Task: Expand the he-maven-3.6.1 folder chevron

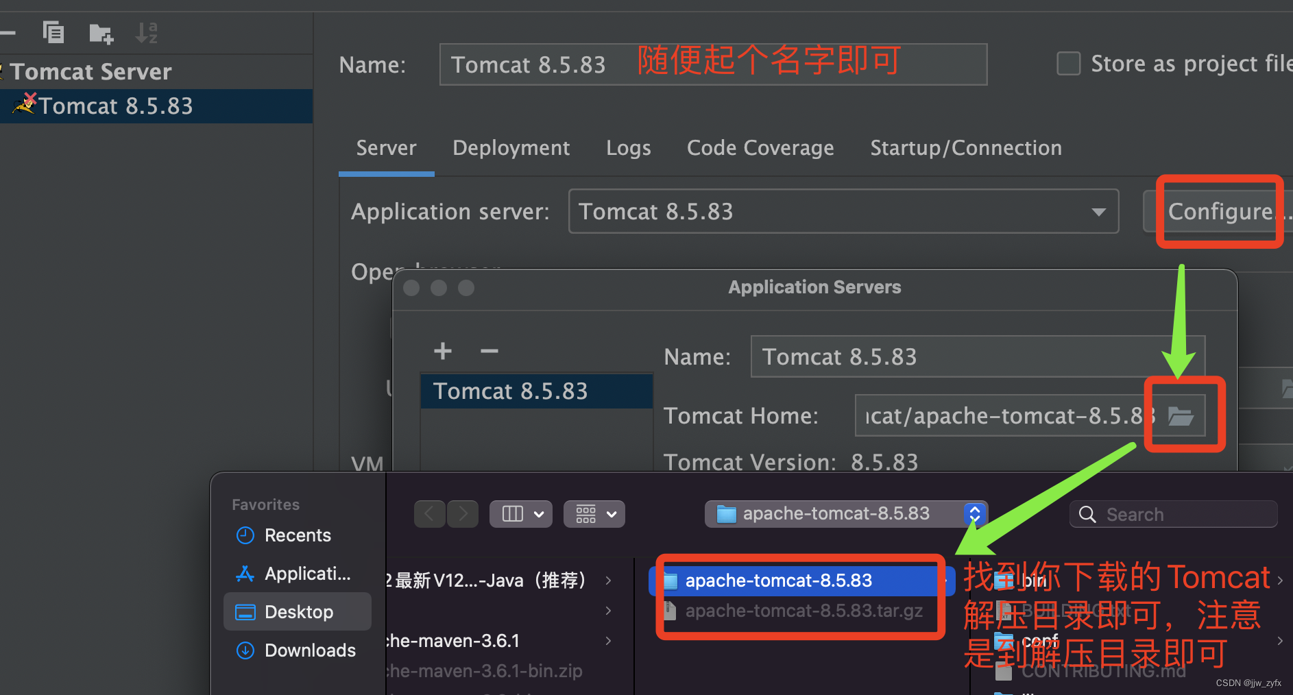Action: pyautogui.click(x=608, y=641)
